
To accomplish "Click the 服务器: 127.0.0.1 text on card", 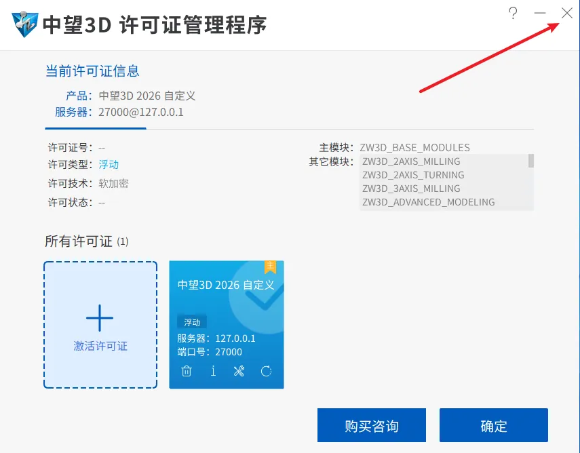I will click(x=216, y=338).
